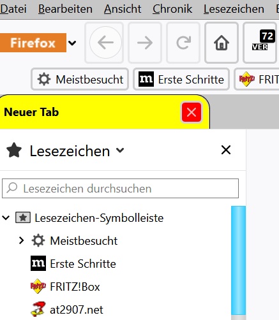Click the VER 72 version toolbar icon
279x320 pixels.
[260, 43]
